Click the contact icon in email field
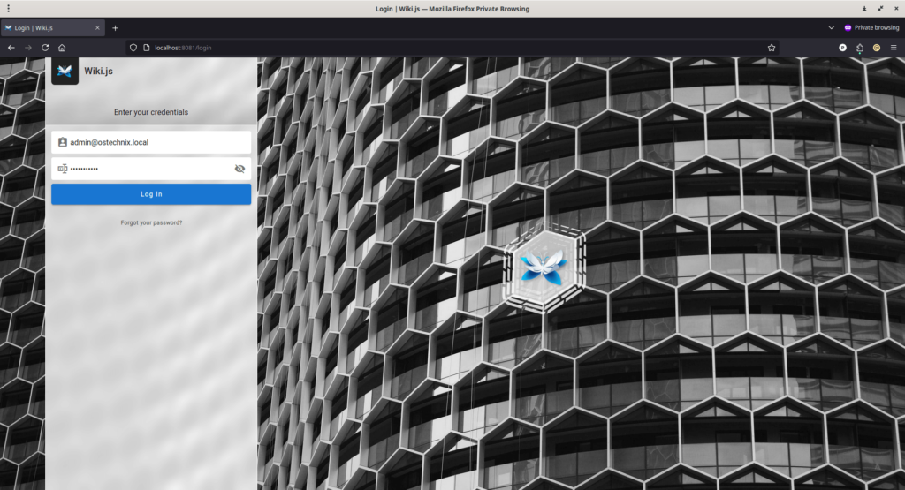 pyautogui.click(x=63, y=142)
